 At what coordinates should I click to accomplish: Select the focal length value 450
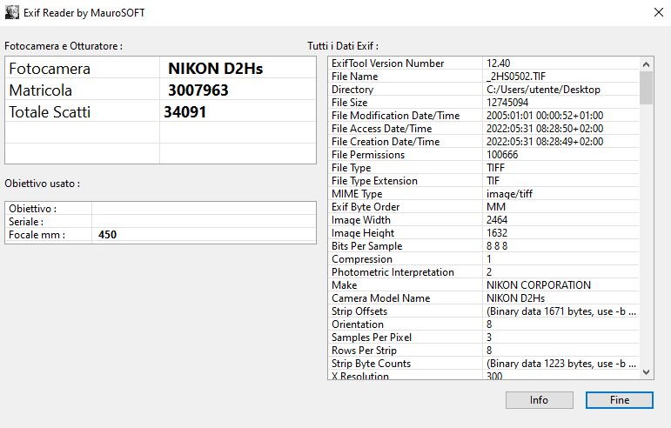pos(107,235)
